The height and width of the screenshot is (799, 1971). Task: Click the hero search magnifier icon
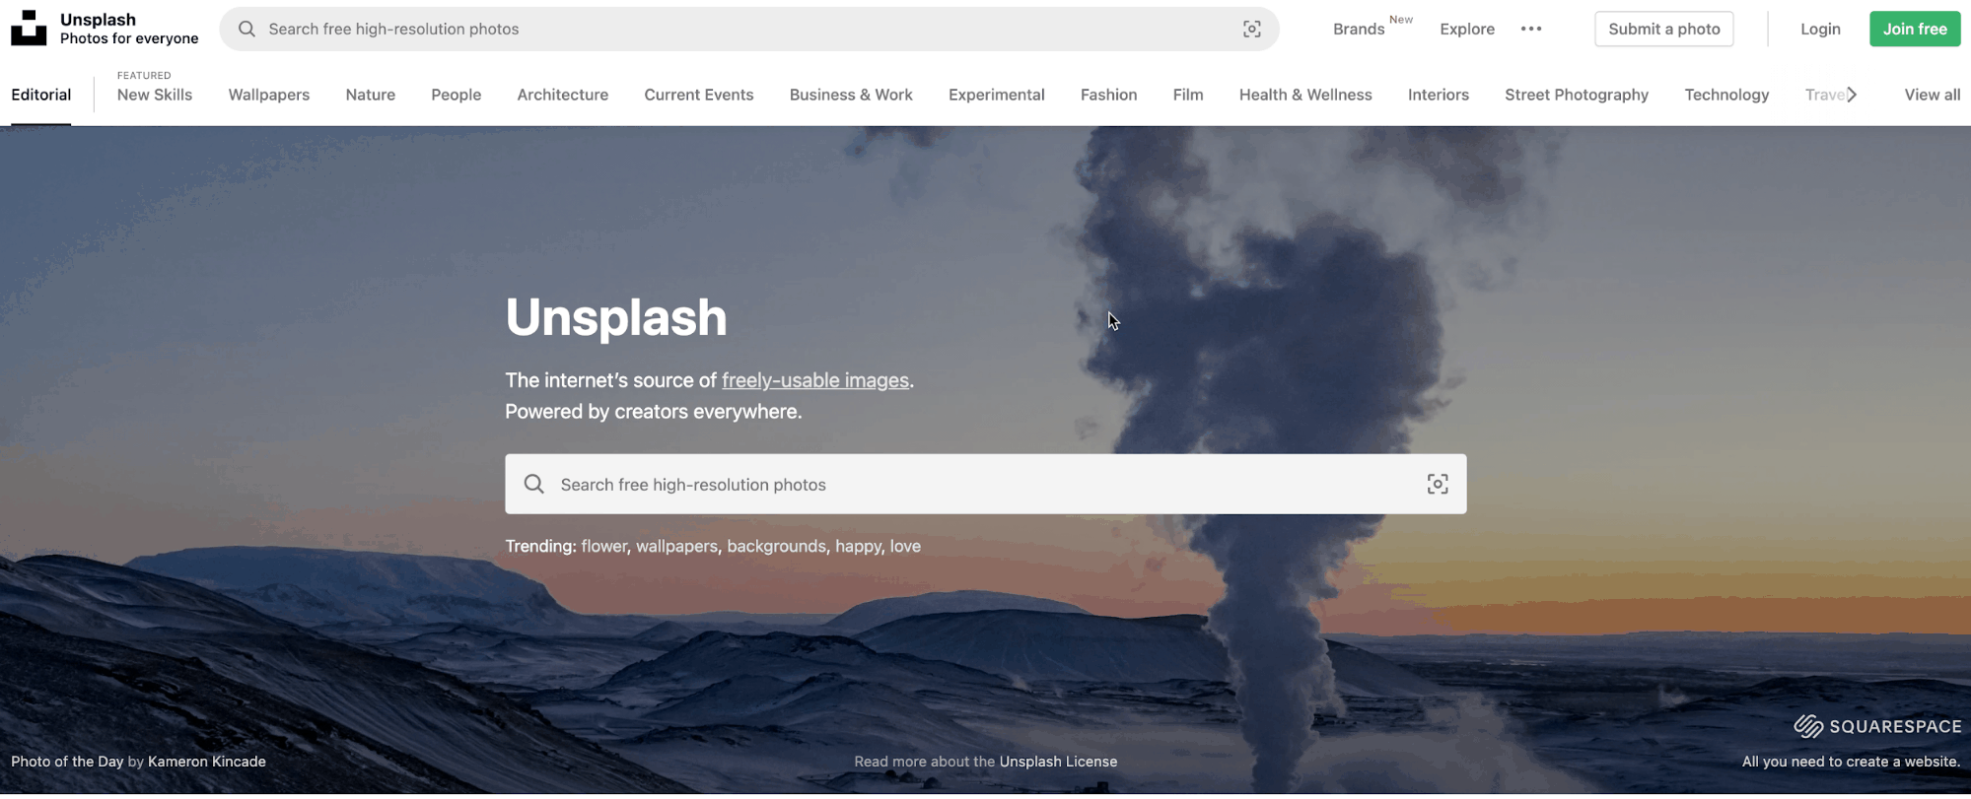click(533, 484)
